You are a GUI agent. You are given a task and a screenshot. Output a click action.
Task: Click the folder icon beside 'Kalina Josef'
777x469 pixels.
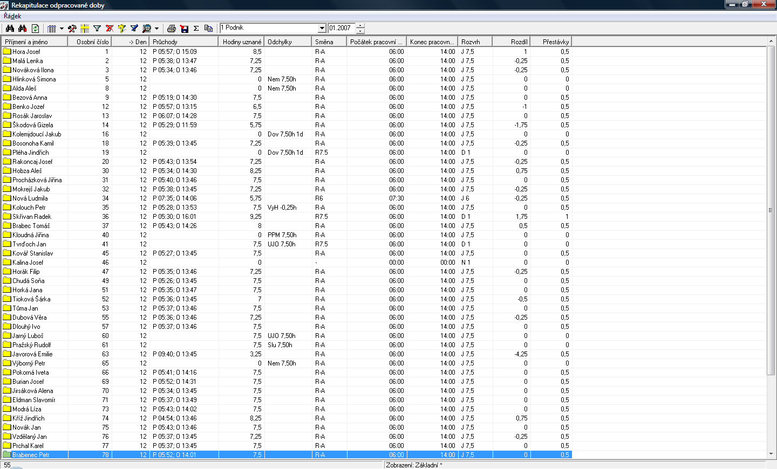coord(7,263)
